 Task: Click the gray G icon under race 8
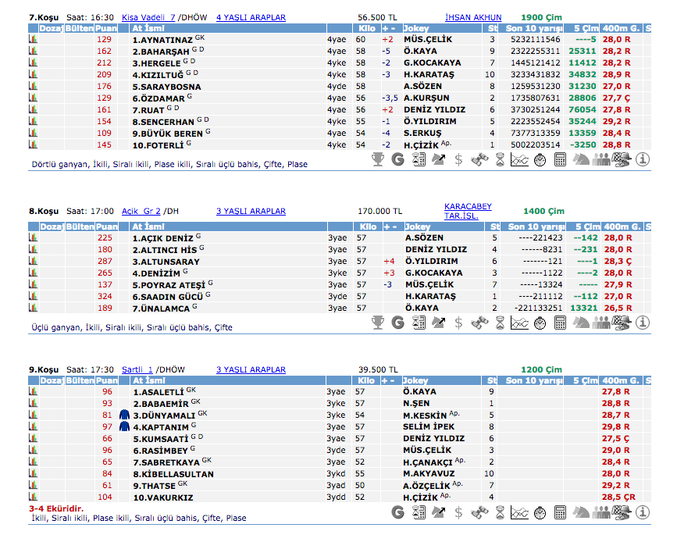point(398,322)
